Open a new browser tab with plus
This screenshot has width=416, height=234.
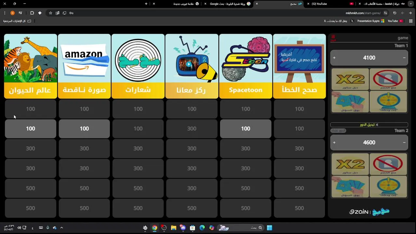click(146, 4)
